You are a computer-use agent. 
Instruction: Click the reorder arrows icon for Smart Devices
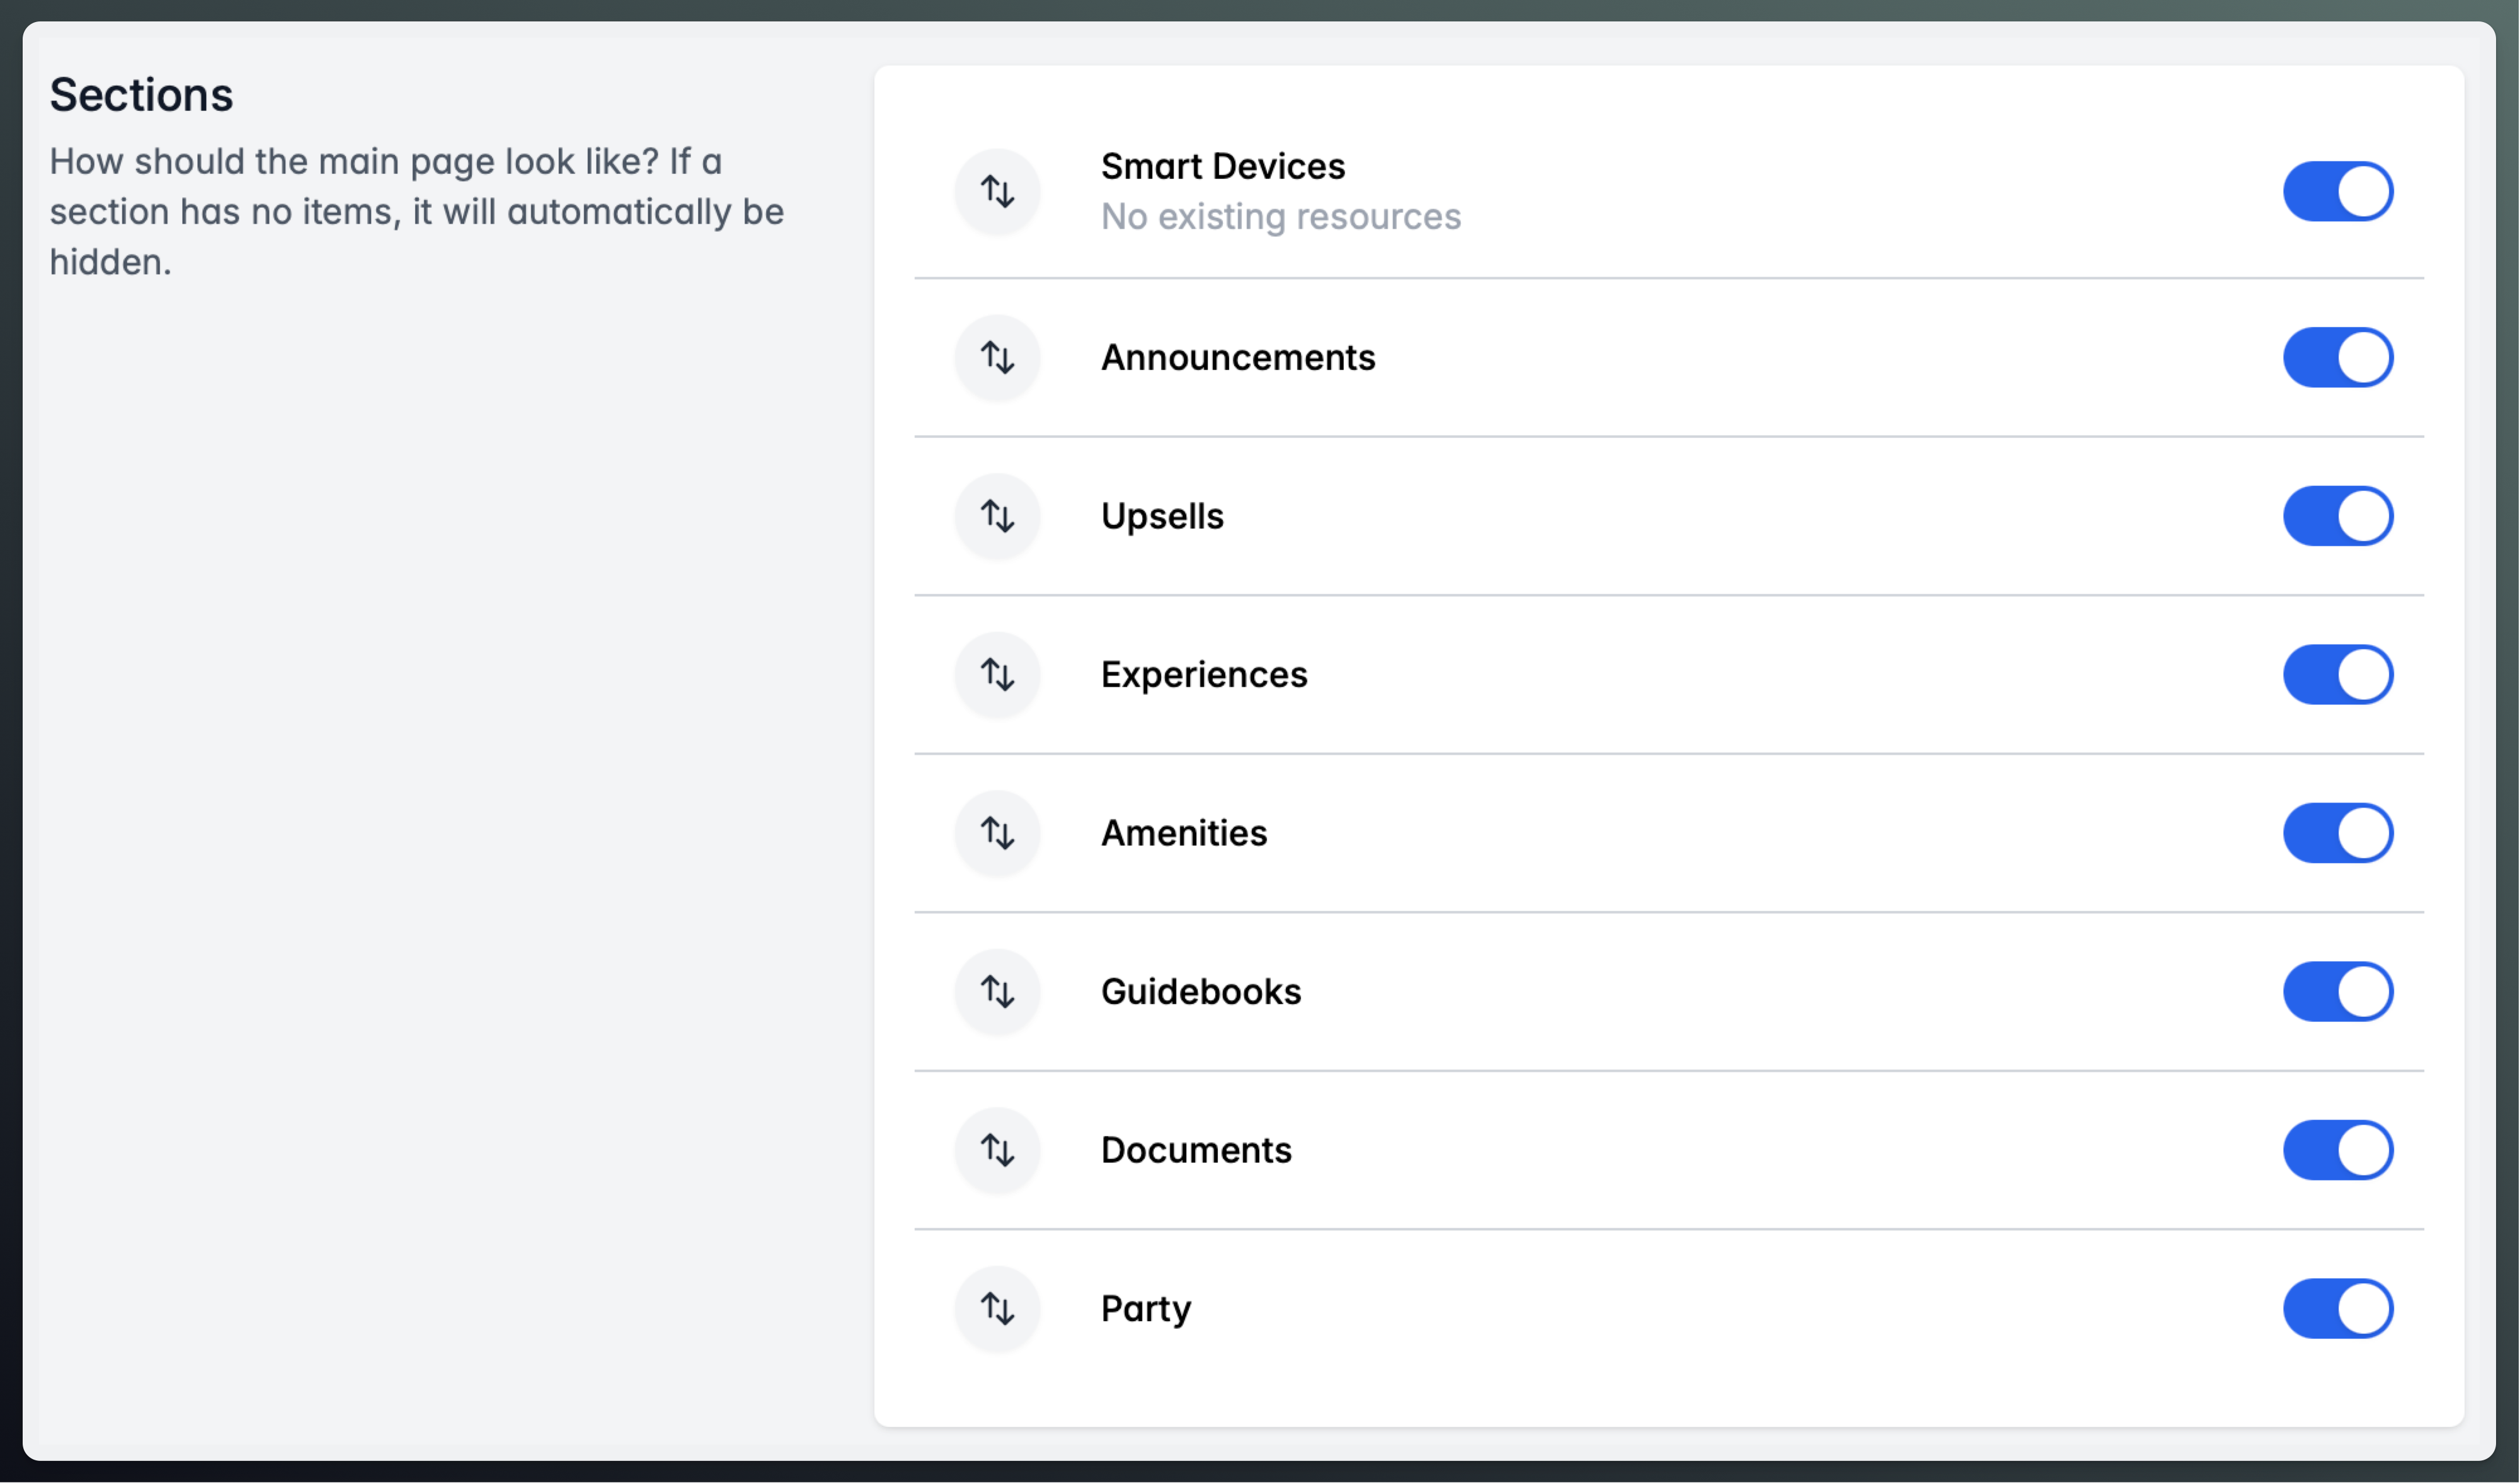coord(997,191)
